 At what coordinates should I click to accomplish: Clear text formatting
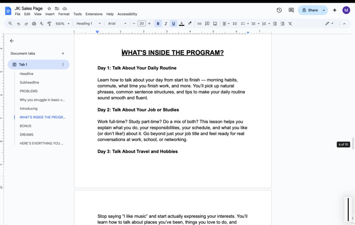point(290,24)
